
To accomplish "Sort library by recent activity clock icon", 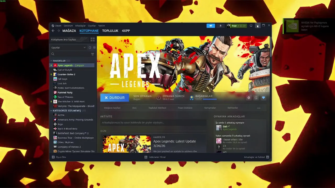I will (x=90, y=48).
